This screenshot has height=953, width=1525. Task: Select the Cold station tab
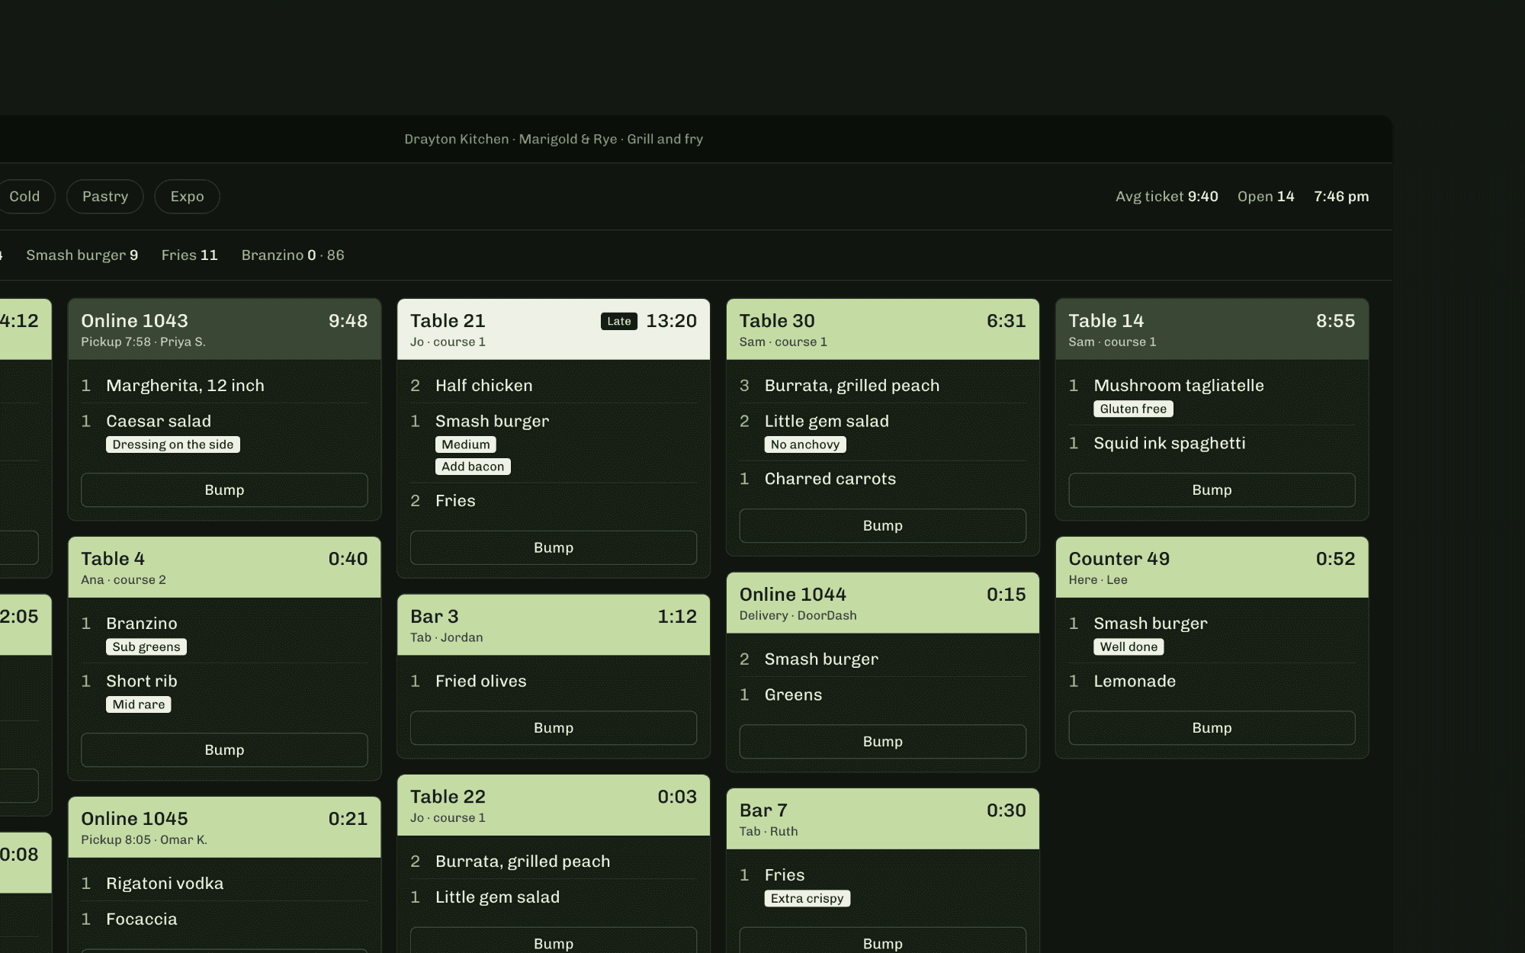coord(24,197)
